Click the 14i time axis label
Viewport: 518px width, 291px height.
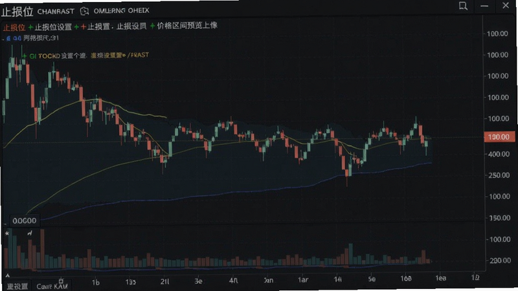click(337, 279)
